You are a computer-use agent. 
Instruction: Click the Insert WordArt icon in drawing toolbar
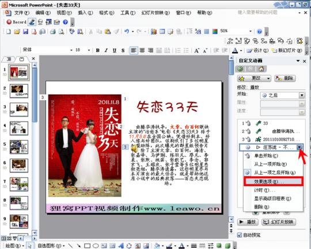click(121, 246)
